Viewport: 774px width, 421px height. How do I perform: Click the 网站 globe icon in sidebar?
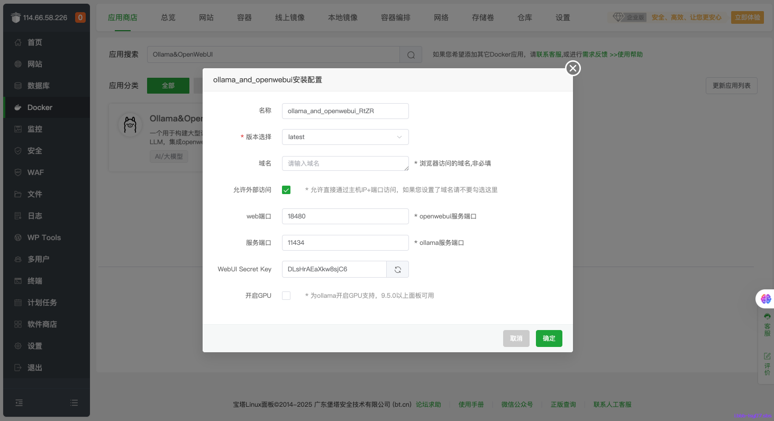click(18, 64)
